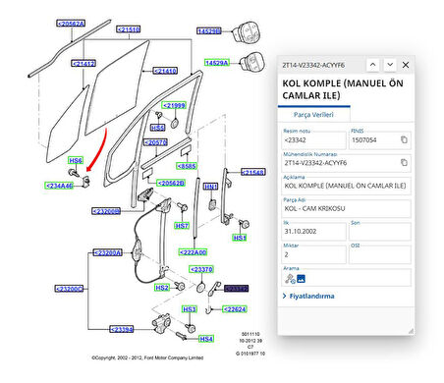Select diagram callout <222A00
This screenshot has height=383, width=444.
click(x=193, y=252)
